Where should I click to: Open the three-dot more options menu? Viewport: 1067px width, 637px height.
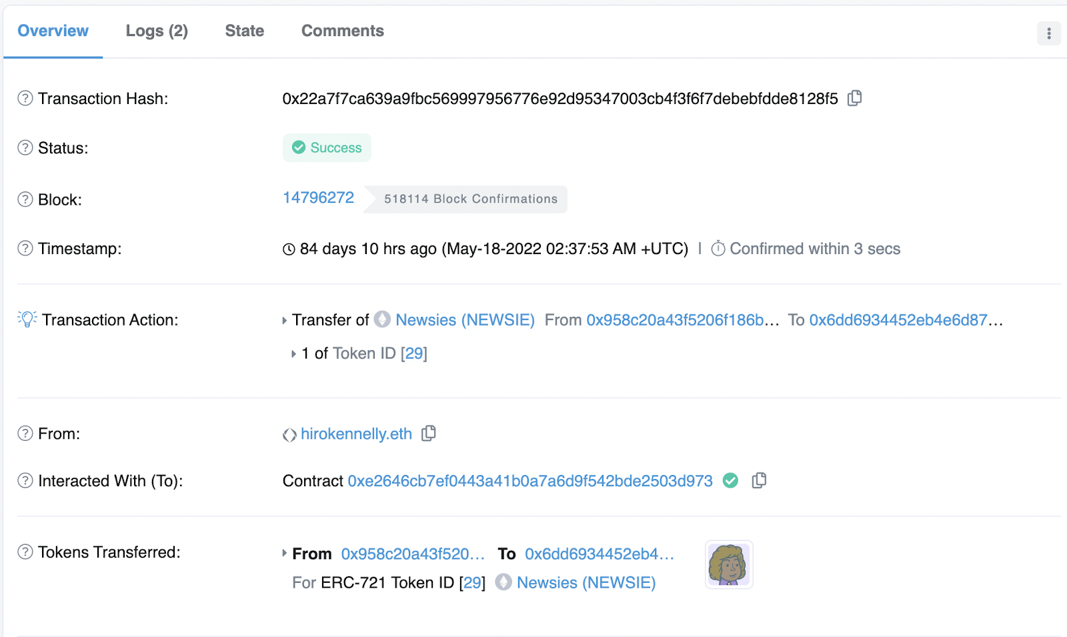click(x=1049, y=33)
